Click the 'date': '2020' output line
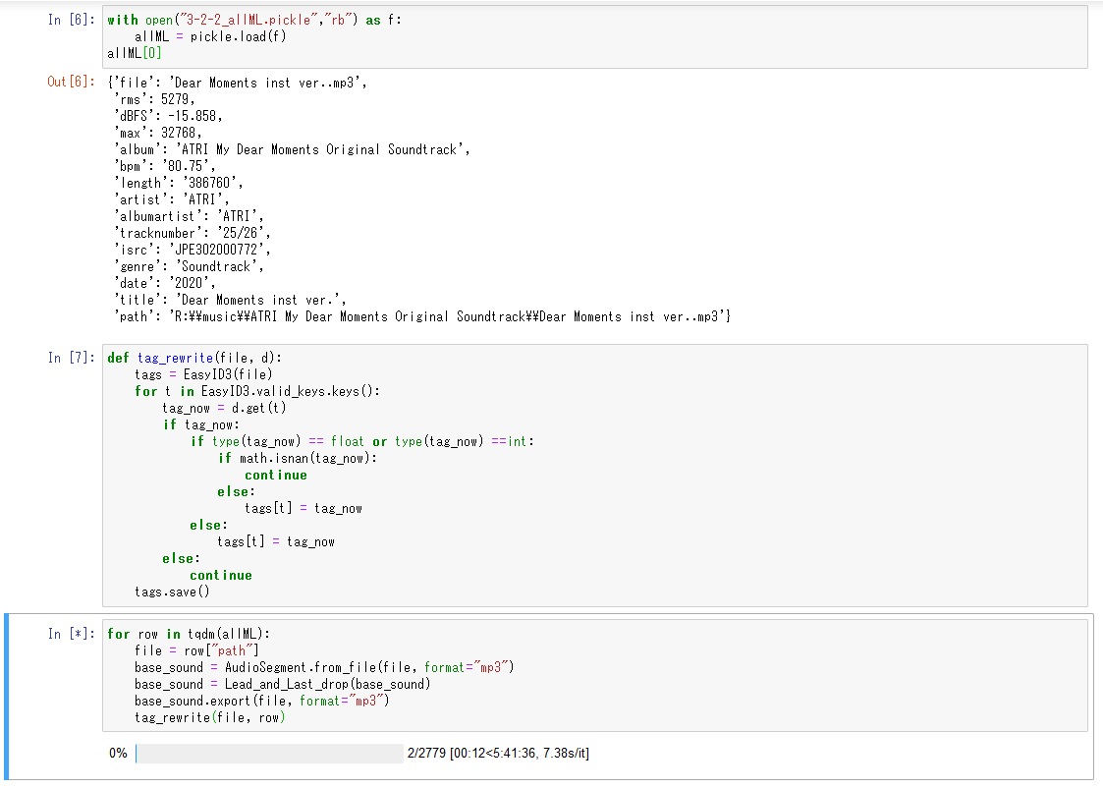This screenshot has height=789, width=1103. 165,283
